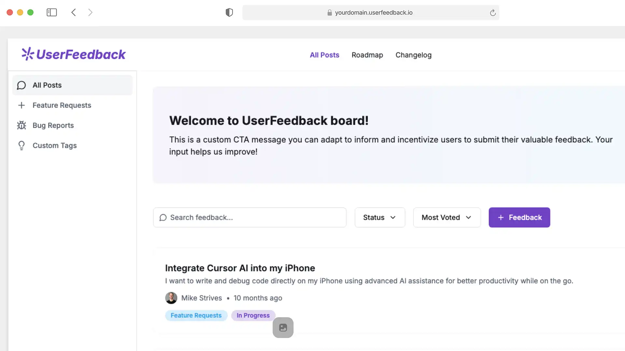Select All Posts in the sidebar

47,85
